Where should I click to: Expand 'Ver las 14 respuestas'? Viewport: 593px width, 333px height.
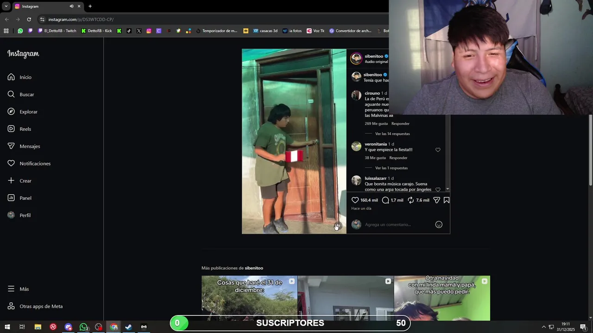click(392, 134)
